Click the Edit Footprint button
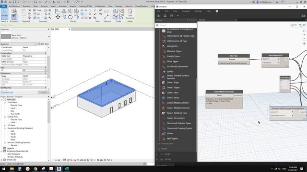 [130, 14]
